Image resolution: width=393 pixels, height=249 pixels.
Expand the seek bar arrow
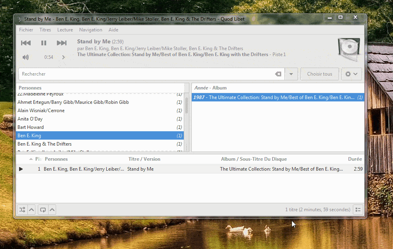63,57
